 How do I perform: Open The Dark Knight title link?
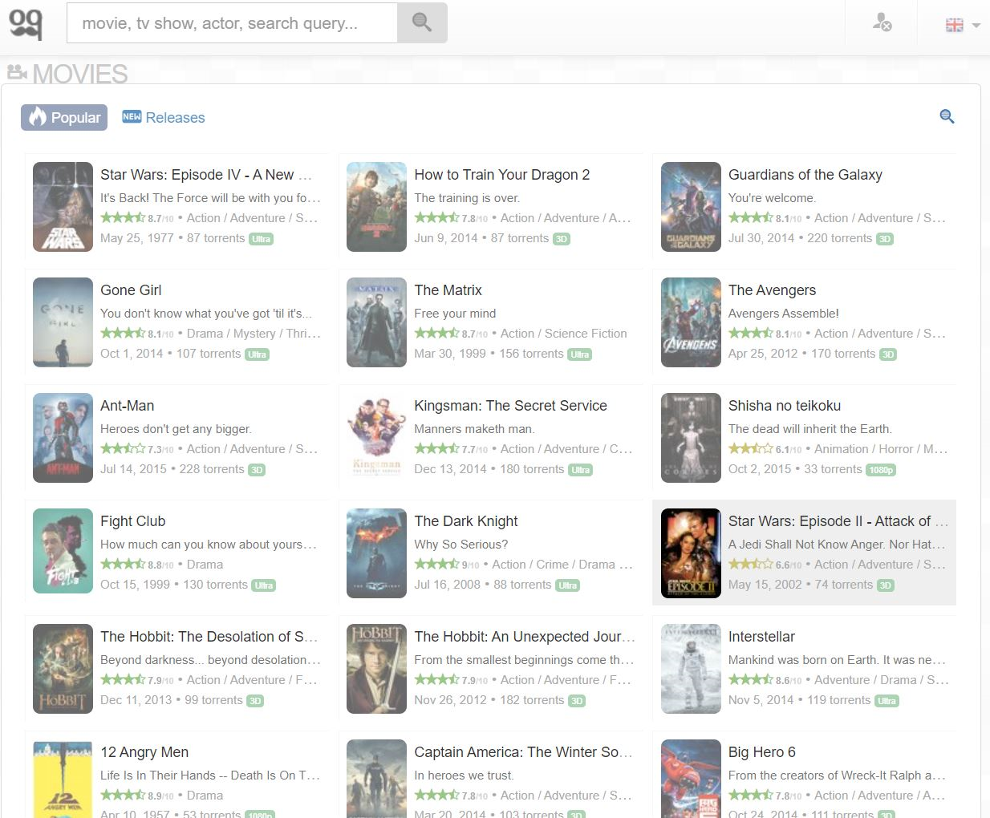pyautogui.click(x=466, y=521)
